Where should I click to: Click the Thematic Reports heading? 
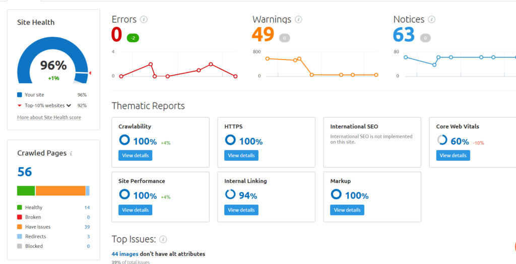(x=148, y=106)
